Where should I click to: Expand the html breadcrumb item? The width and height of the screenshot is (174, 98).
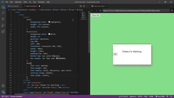pyautogui.click(x=56, y=10)
